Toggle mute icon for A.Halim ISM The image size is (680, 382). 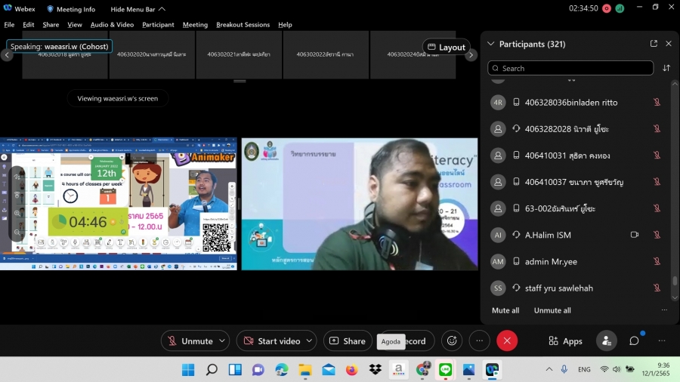[x=657, y=235]
